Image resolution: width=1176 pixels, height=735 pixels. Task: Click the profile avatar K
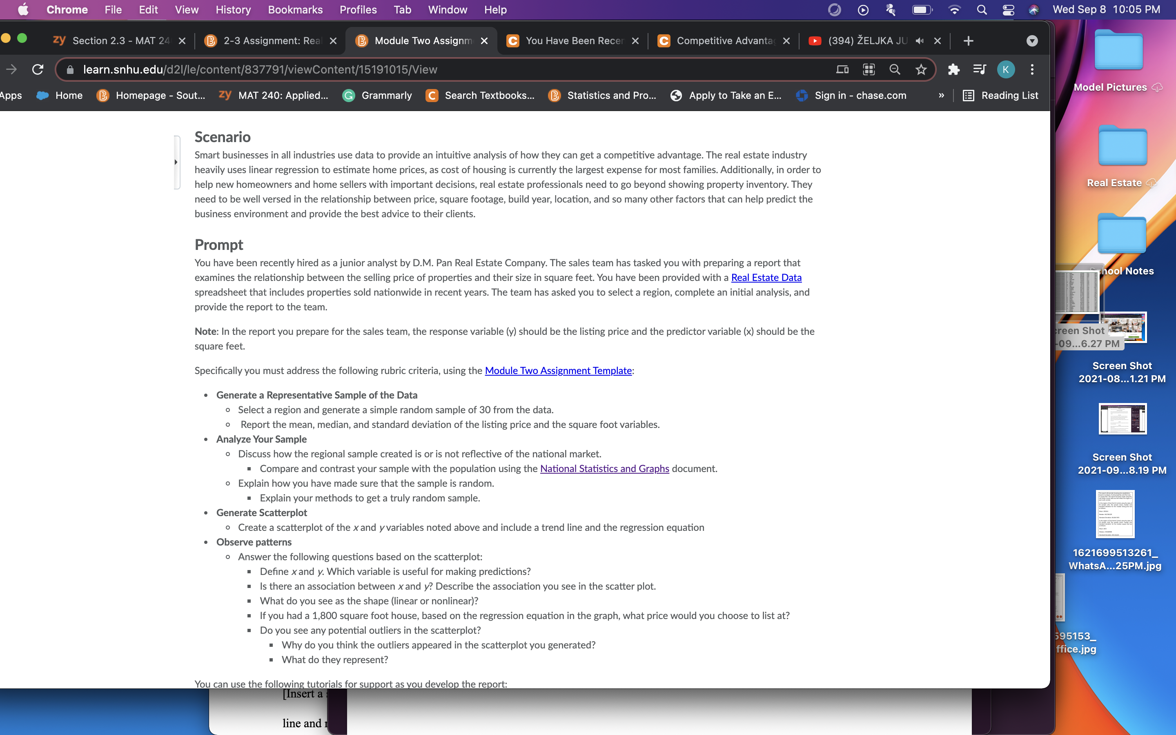click(x=1005, y=69)
